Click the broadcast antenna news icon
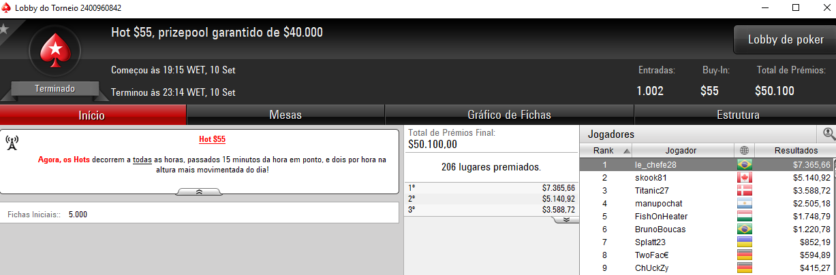This screenshot has height=275, width=836. click(x=12, y=143)
